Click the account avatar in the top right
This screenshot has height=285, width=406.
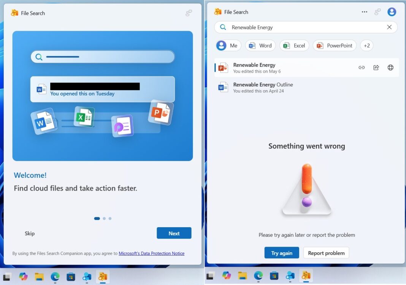[392, 12]
